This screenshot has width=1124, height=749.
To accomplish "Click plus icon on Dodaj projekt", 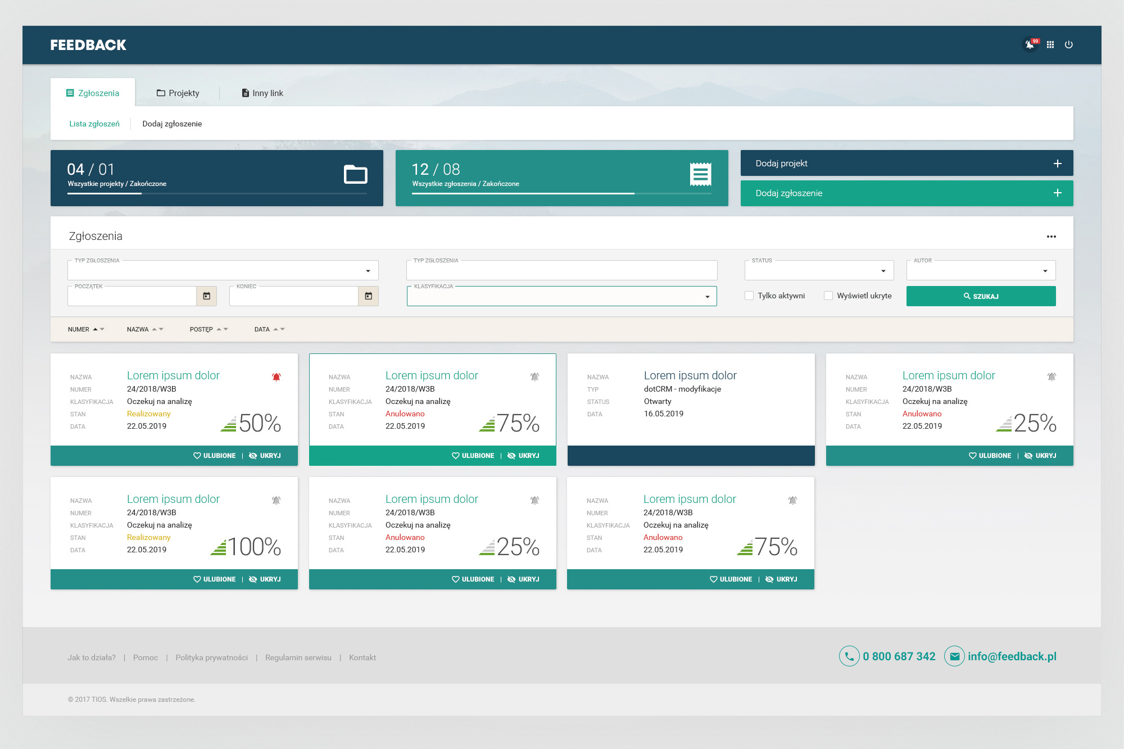I will [1057, 164].
